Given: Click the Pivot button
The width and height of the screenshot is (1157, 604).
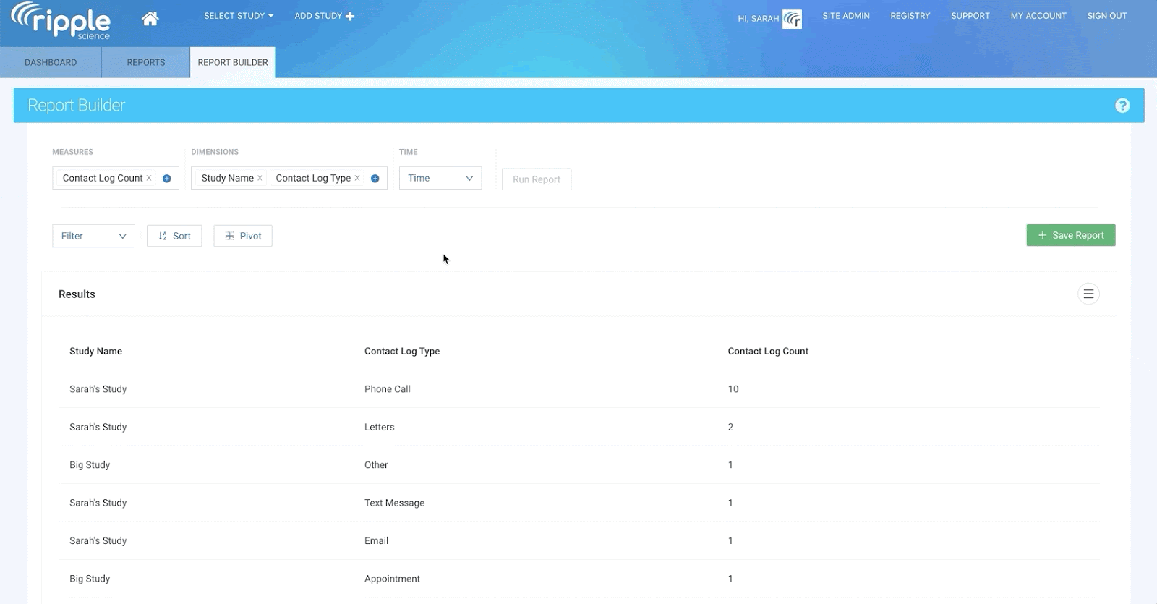Looking at the screenshot, I should coord(243,236).
